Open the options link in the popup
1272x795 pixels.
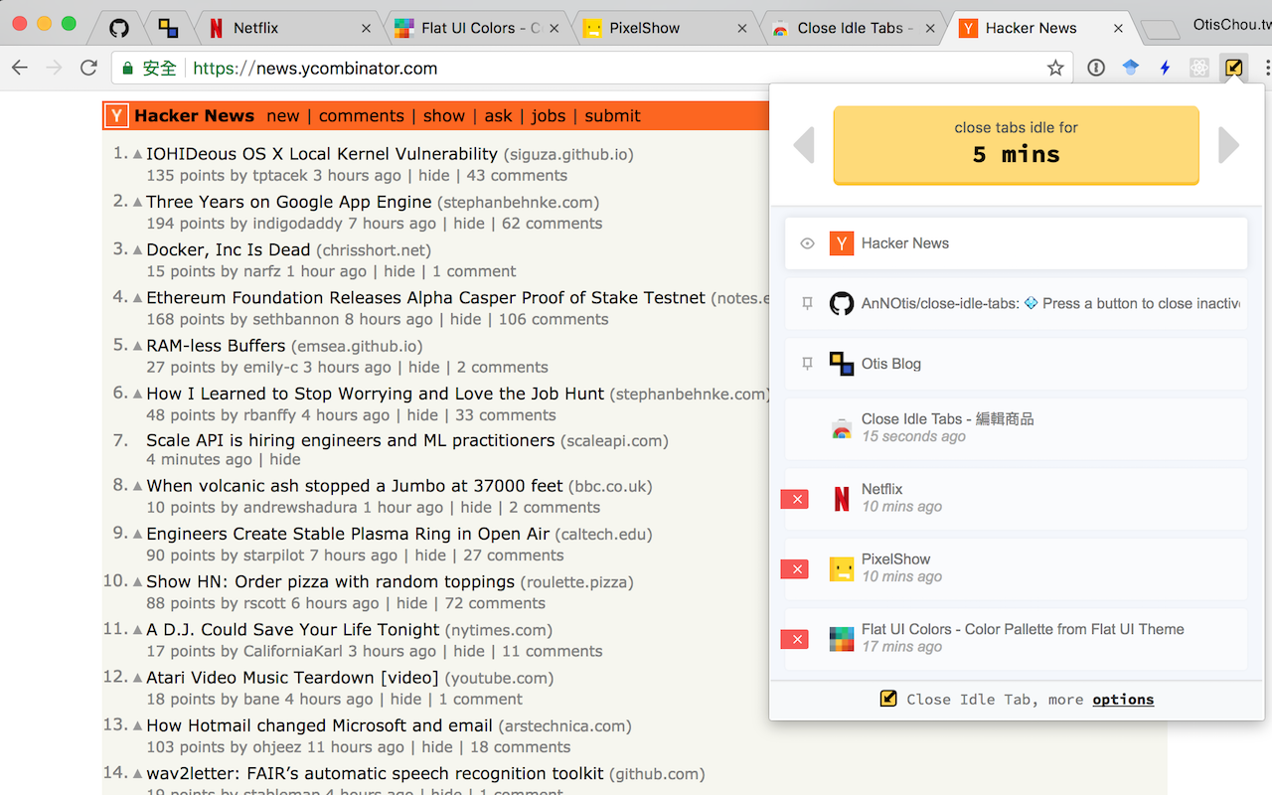1123,699
